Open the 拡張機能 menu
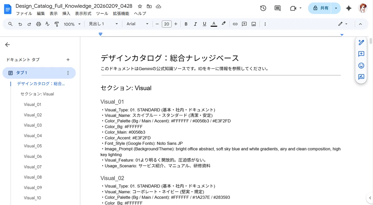Screen dimensions: 373x205 (x=121, y=14)
